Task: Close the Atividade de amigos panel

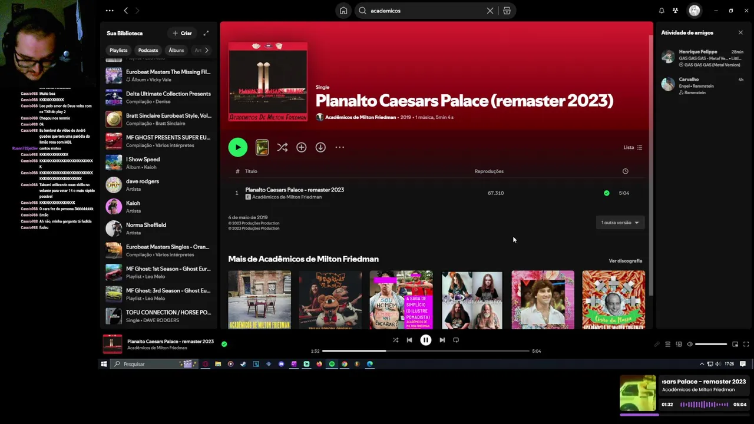Action: coord(740,32)
